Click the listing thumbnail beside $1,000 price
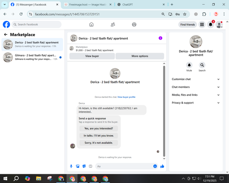The height and width of the screenshot is (183, 229). [x=71, y=48]
